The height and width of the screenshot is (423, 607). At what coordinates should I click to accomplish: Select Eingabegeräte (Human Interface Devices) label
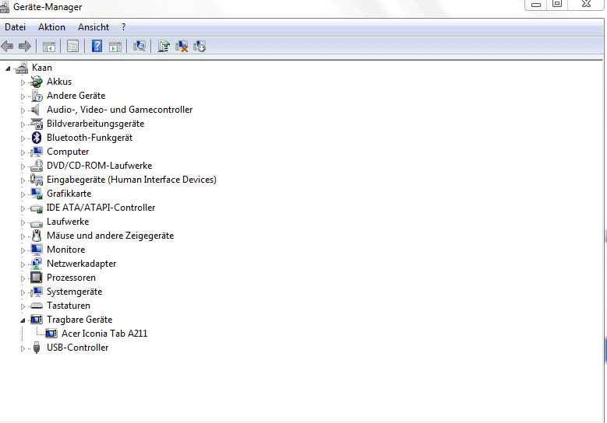[x=131, y=180]
